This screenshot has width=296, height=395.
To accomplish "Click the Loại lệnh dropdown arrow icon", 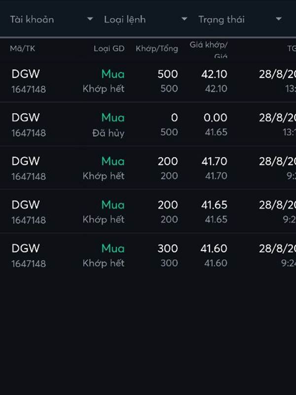I will tap(184, 19).
